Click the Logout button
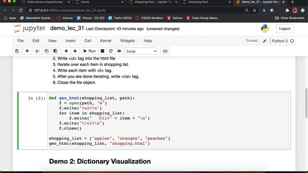This screenshot has width=308, height=173. (284, 29)
